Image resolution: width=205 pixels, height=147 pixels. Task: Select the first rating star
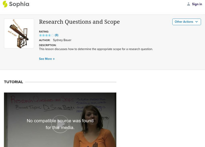pos(40,35)
